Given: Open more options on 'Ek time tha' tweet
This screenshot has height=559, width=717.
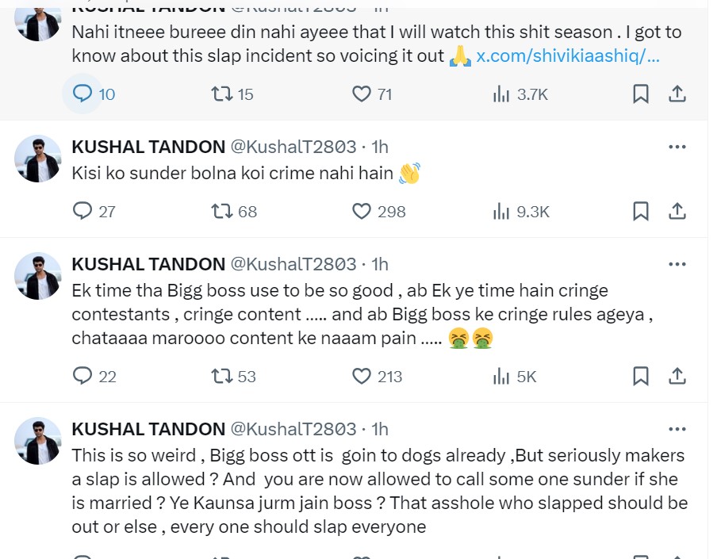Looking at the screenshot, I should (677, 264).
